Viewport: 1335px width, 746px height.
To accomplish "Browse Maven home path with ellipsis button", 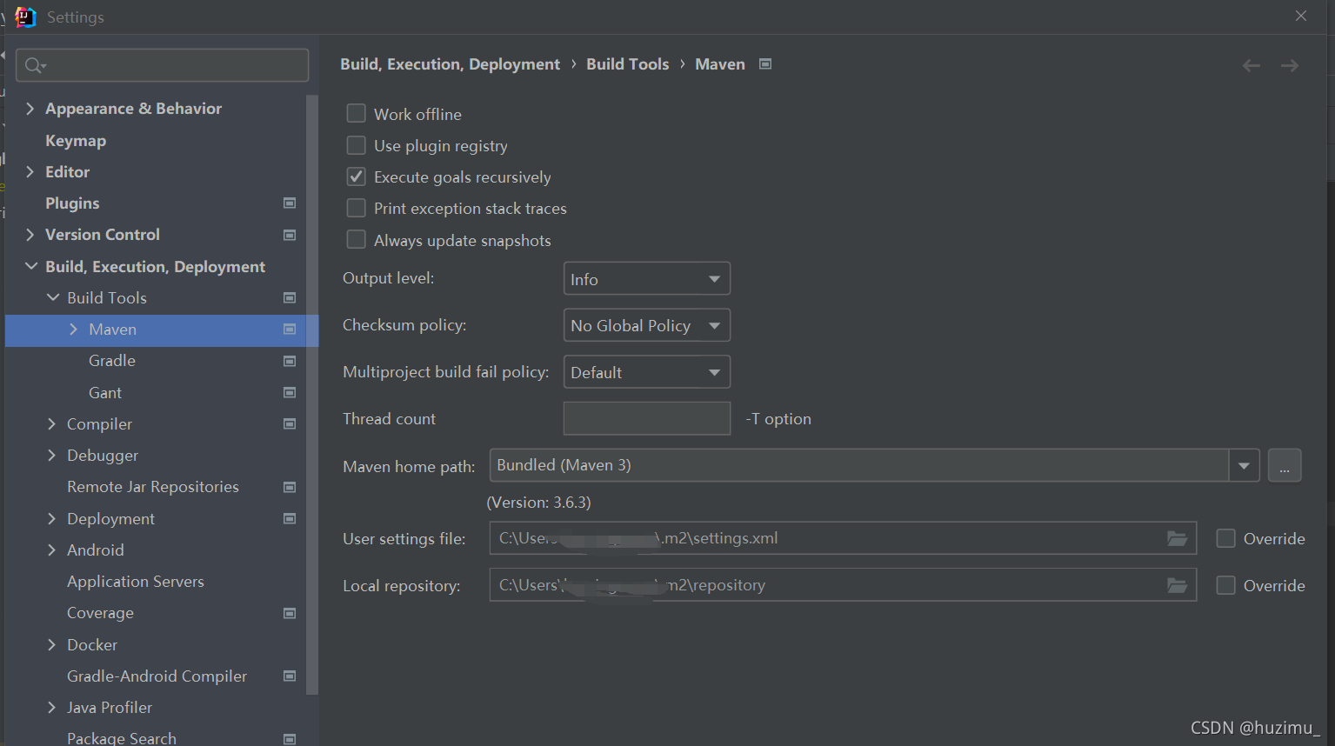I will 1285,465.
